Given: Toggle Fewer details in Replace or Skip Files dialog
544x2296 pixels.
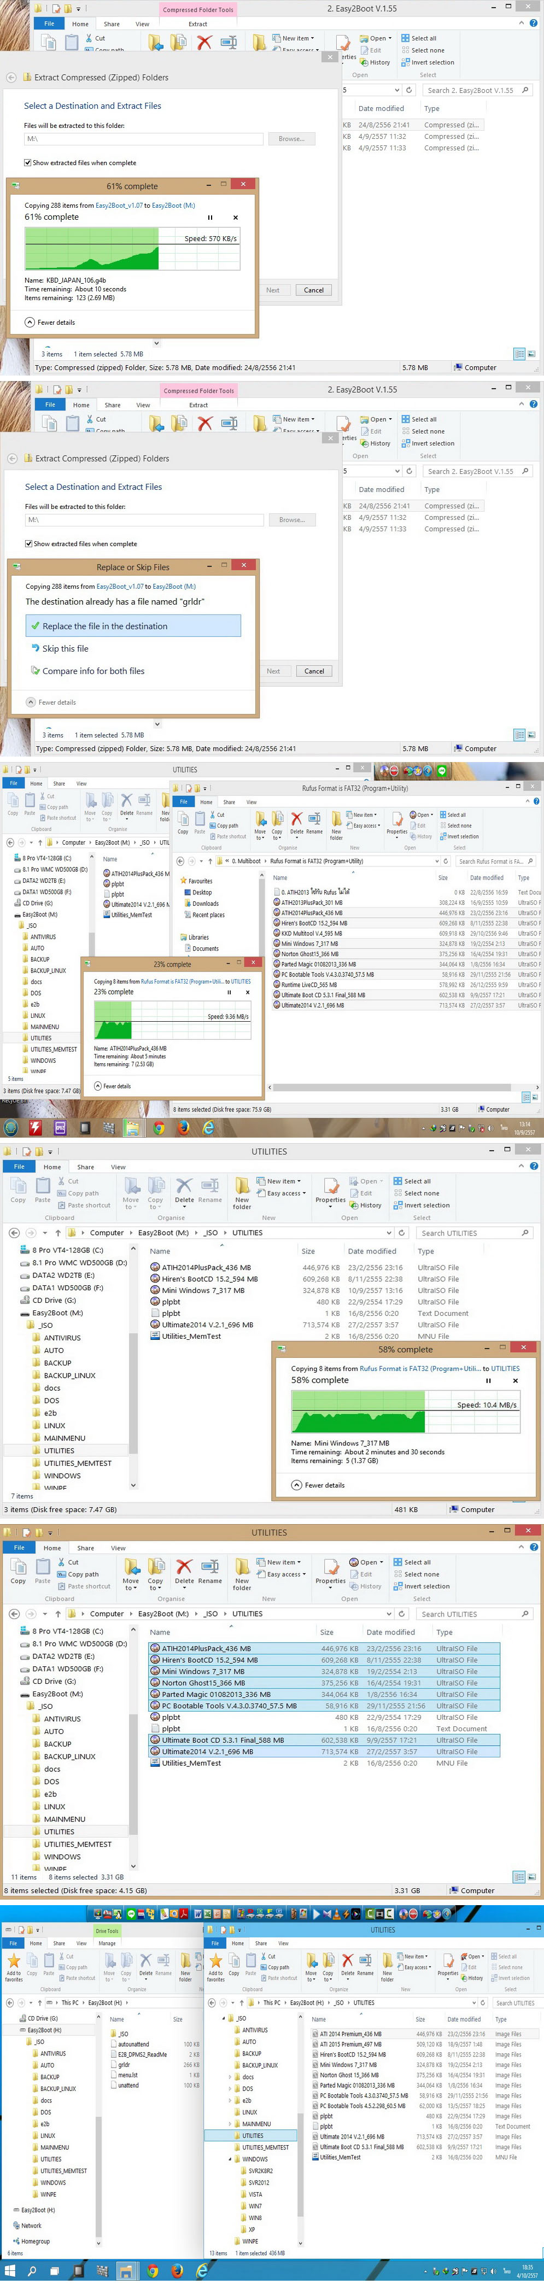Looking at the screenshot, I should (51, 702).
